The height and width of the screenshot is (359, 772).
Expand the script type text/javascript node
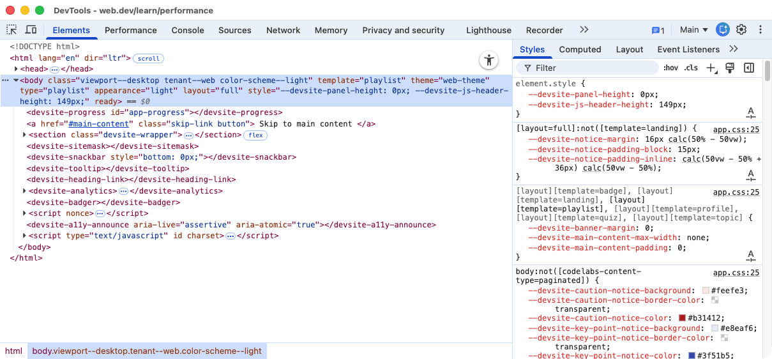(x=25, y=236)
